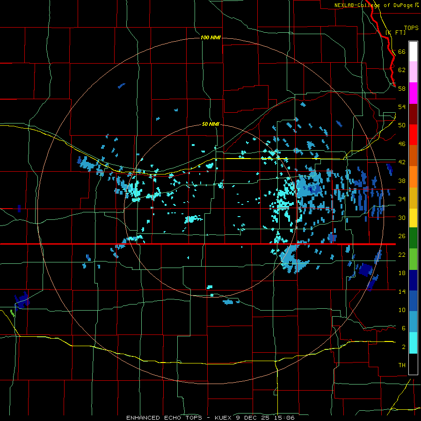Image resolution: width=421 pixels, height=421 pixels.
Task: Click the "100 NMI" range ring label
Action: [210, 37]
